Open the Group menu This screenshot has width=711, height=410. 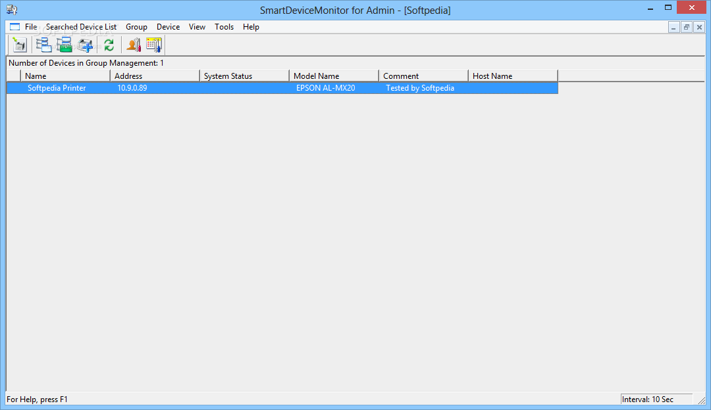point(136,27)
